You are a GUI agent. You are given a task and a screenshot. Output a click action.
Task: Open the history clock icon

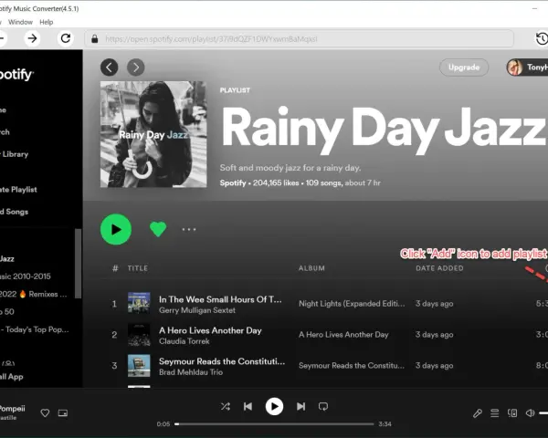(542, 38)
